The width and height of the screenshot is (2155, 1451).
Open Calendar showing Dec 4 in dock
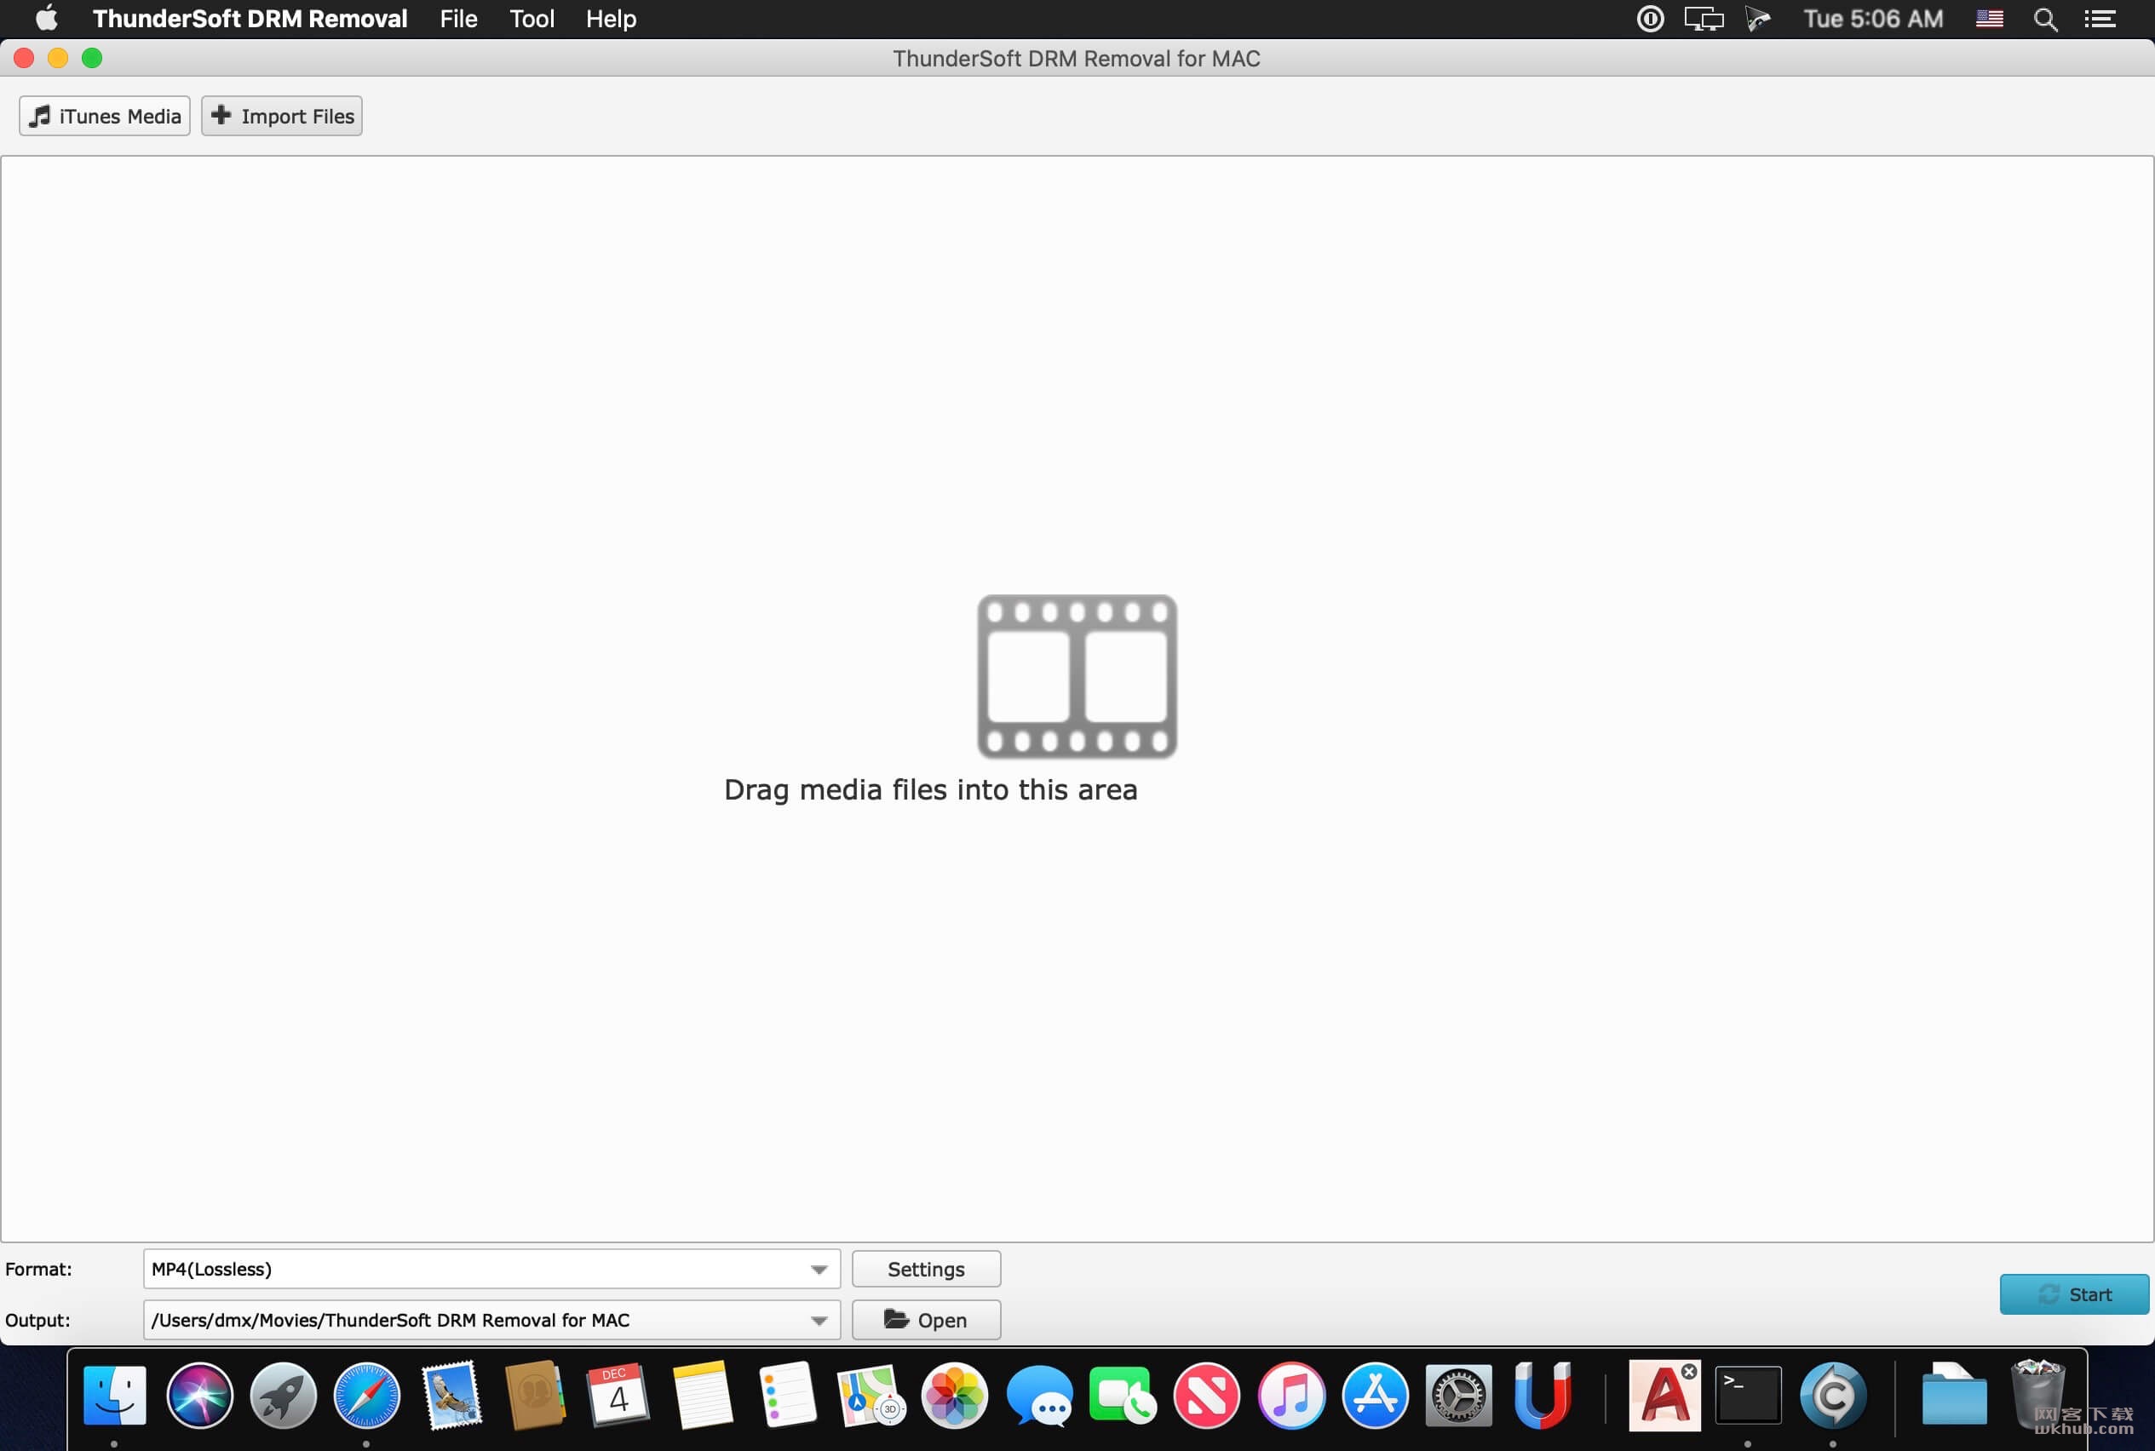(618, 1395)
